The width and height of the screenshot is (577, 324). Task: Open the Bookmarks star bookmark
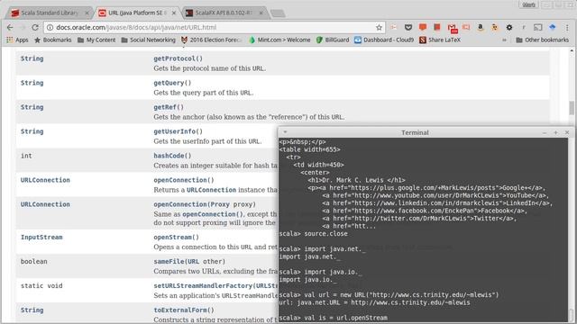click(52, 40)
